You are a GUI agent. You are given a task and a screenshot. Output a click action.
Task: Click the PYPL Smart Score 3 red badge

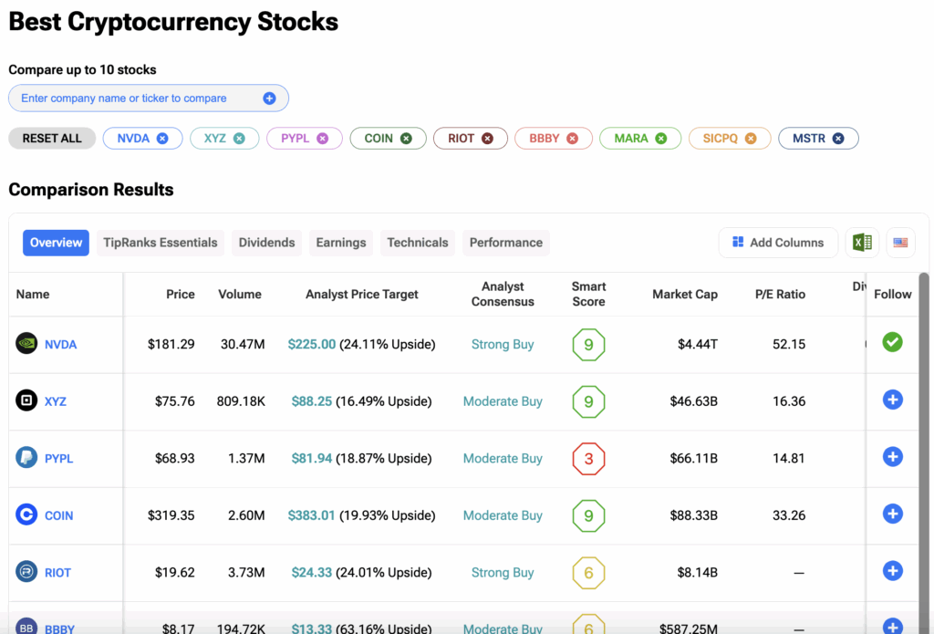588,459
